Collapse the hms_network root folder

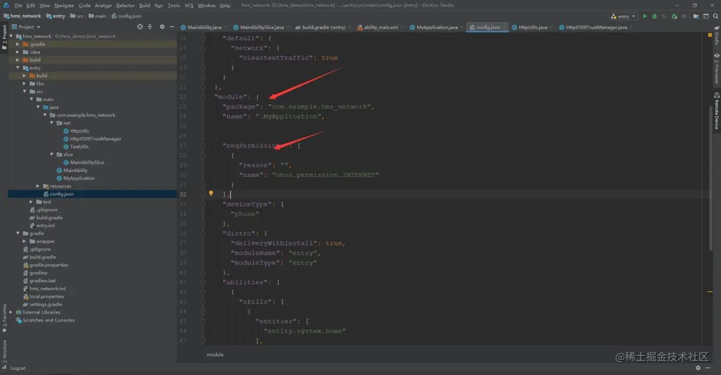[x=11, y=36]
